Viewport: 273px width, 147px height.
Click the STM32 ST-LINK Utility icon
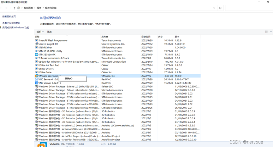(x=37, y=51)
